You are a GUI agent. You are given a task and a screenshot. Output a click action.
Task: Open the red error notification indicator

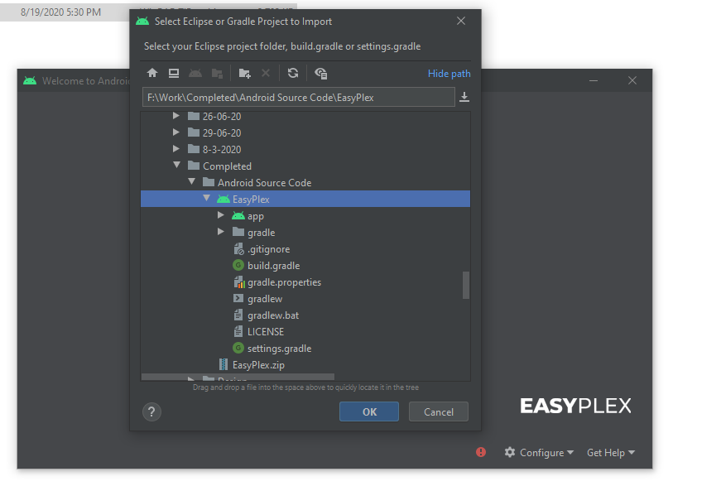[x=481, y=452]
